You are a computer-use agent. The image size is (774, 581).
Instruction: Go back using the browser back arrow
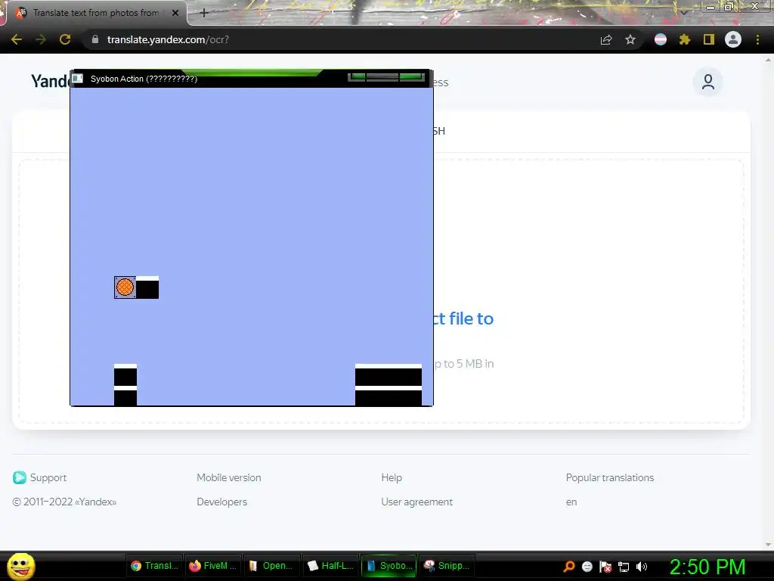17,39
